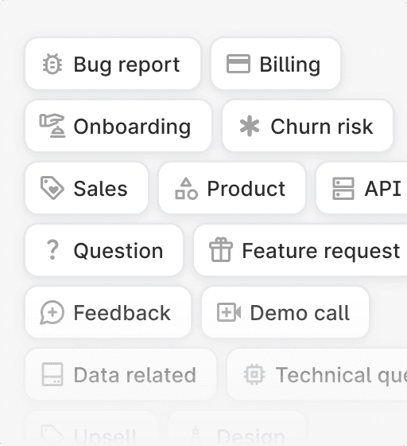Click the credit card icon on Billing
407x446 pixels.
coord(238,64)
